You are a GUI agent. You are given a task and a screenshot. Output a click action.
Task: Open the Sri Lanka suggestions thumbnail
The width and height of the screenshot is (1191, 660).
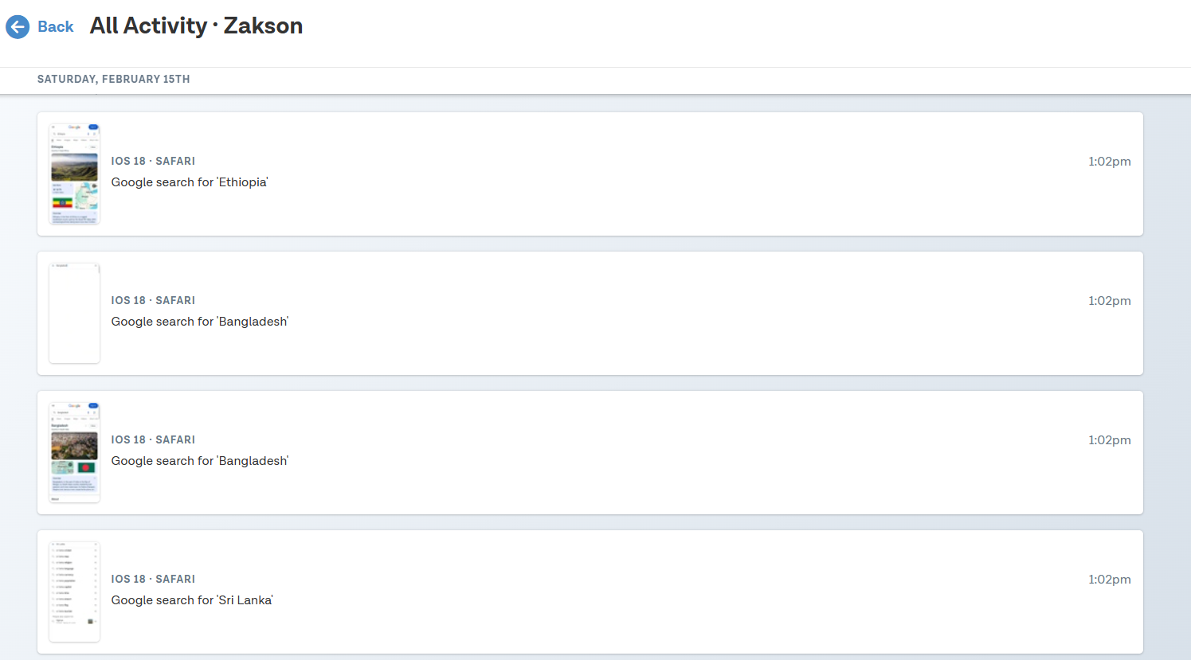coord(74,592)
